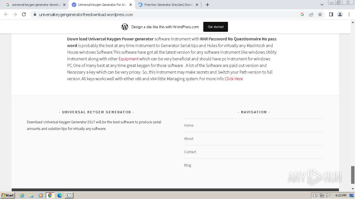Open Blog in footer navigation
Image resolution: width=355 pixels, height=199 pixels.
(x=187, y=165)
